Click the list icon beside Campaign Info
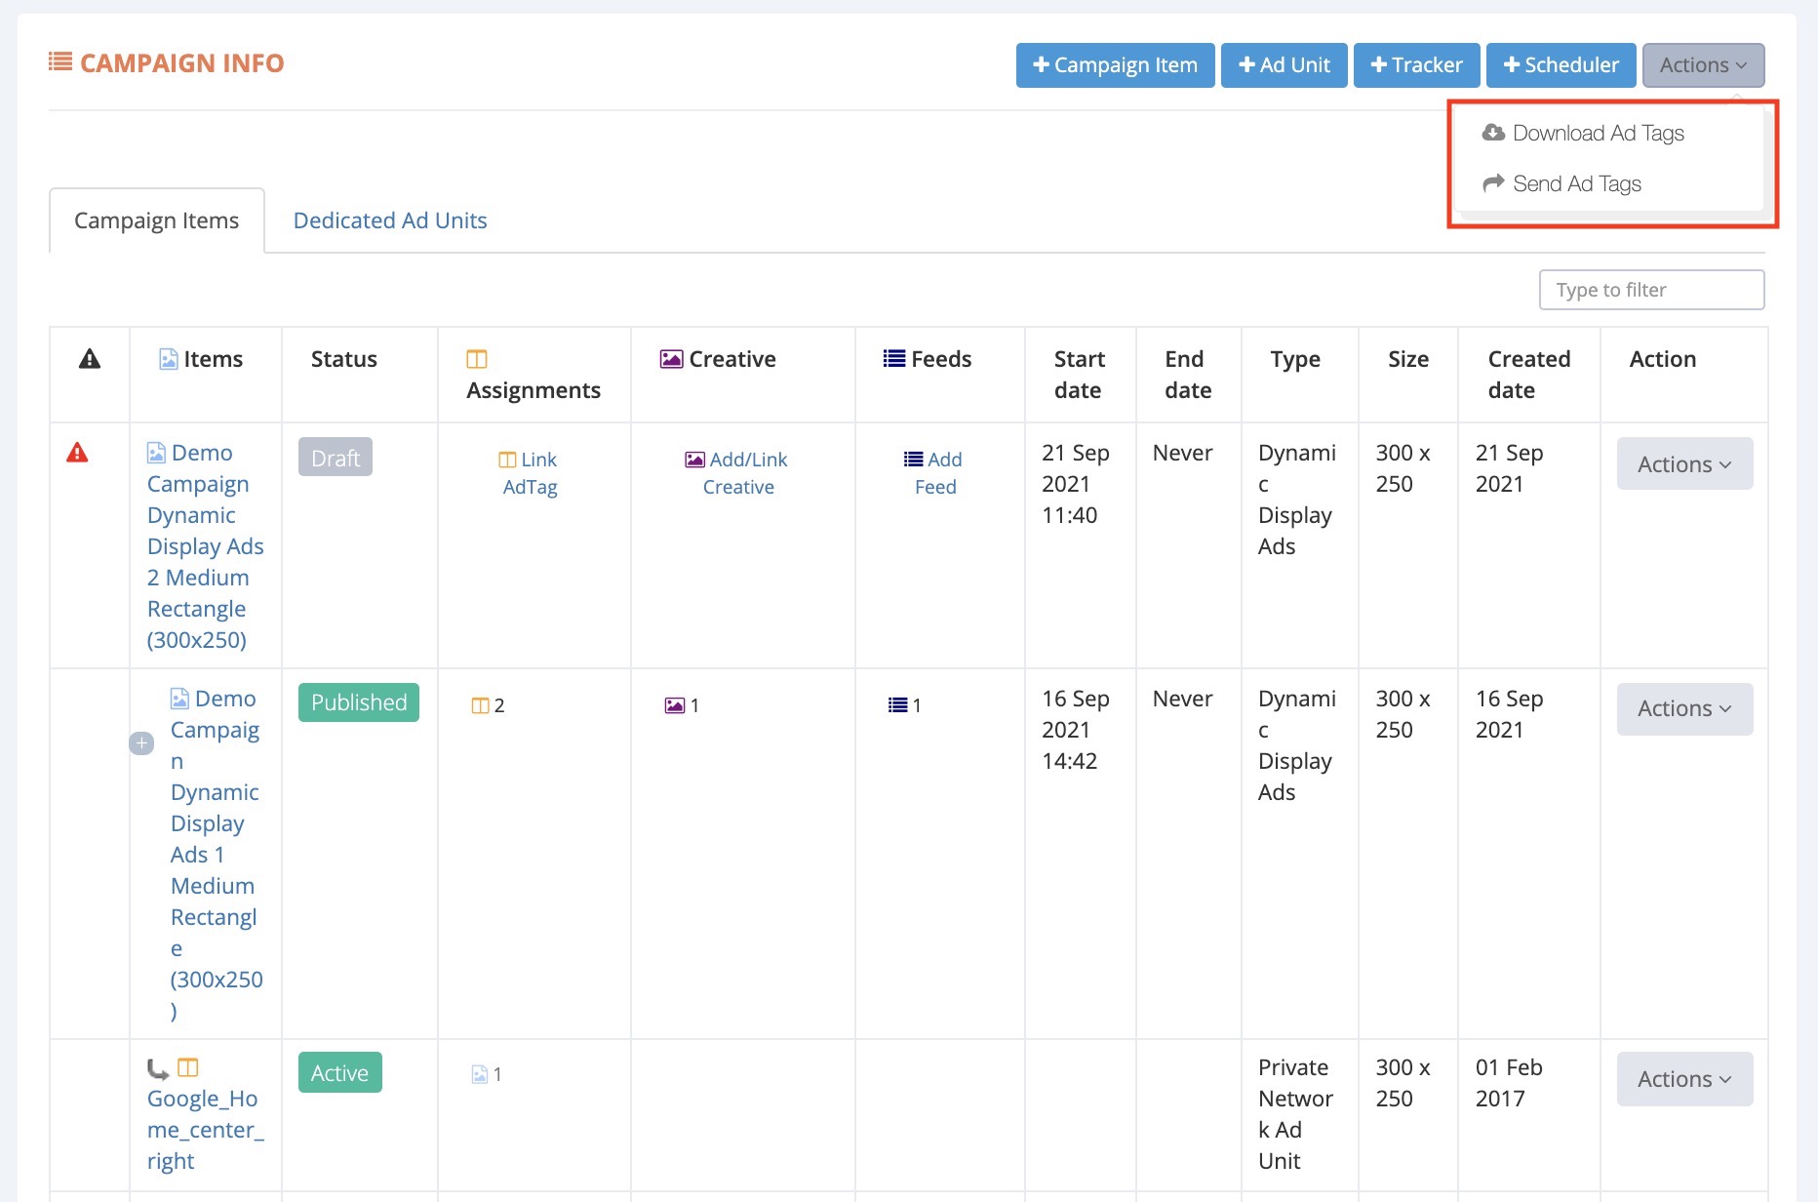 [x=60, y=62]
